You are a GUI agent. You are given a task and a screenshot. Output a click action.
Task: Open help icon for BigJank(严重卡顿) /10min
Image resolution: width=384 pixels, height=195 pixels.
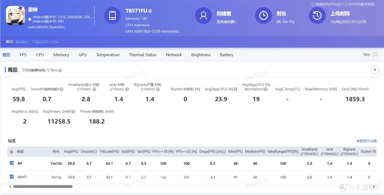(x=158, y=89)
